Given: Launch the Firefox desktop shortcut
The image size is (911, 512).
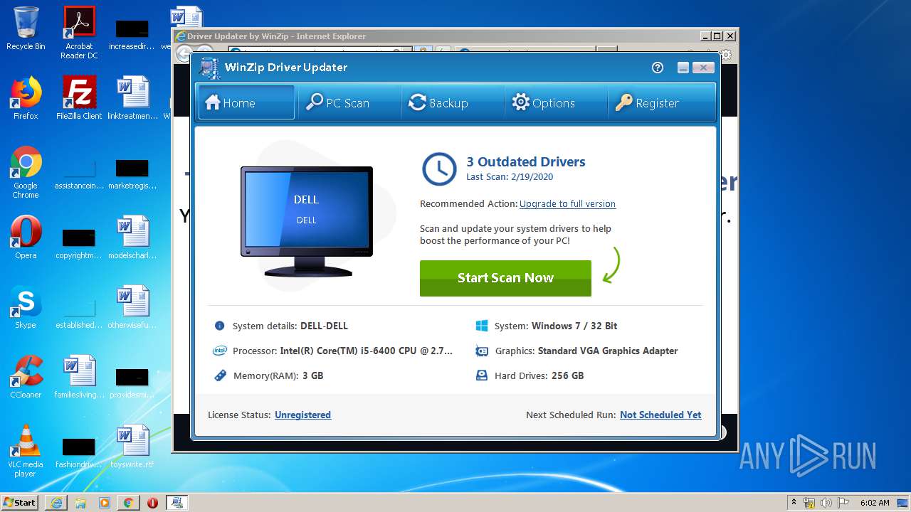Looking at the screenshot, I should click(x=26, y=98).
